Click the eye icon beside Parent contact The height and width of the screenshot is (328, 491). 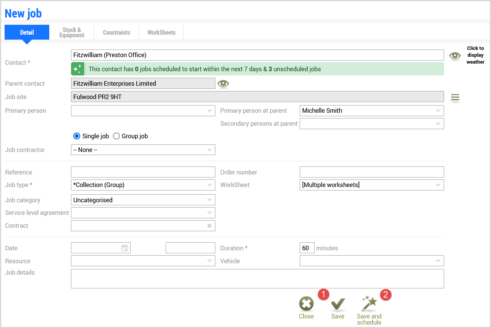[x=223, y=83]
